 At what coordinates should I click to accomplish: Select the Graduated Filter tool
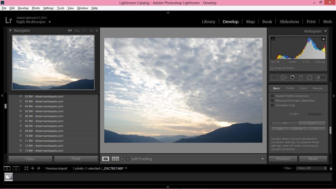pyautogui.click(x=301, y=77)
